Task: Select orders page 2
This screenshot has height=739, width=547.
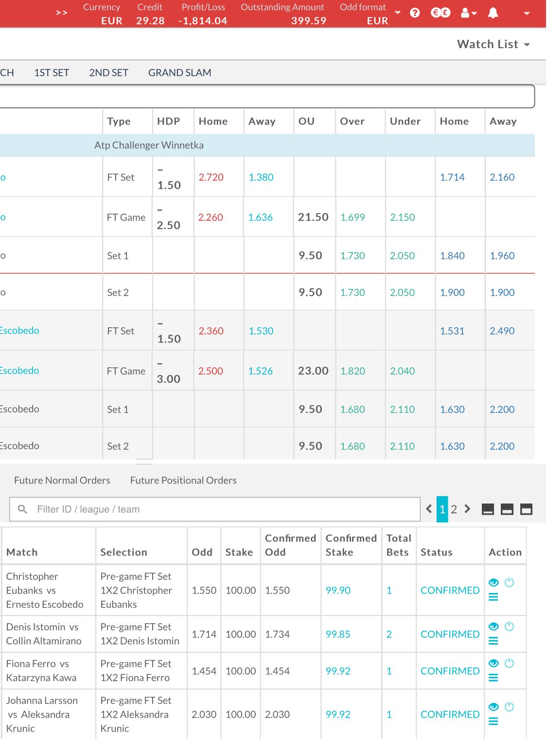Action: (454, 509)
